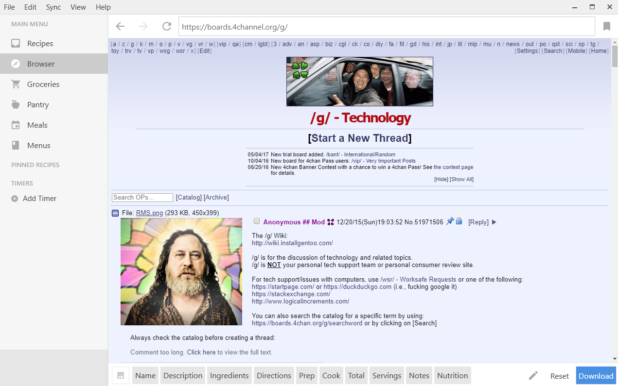This screenshot has height=386, width=618.
Task: Navigate back in the browser
Action: point(120,26)
